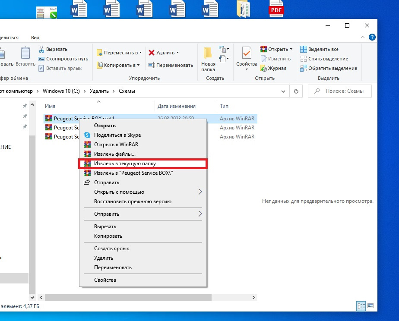The width and height of the screenshot is (399, 321).
Task: Refresh the folder view
Action: coord(296,91)
